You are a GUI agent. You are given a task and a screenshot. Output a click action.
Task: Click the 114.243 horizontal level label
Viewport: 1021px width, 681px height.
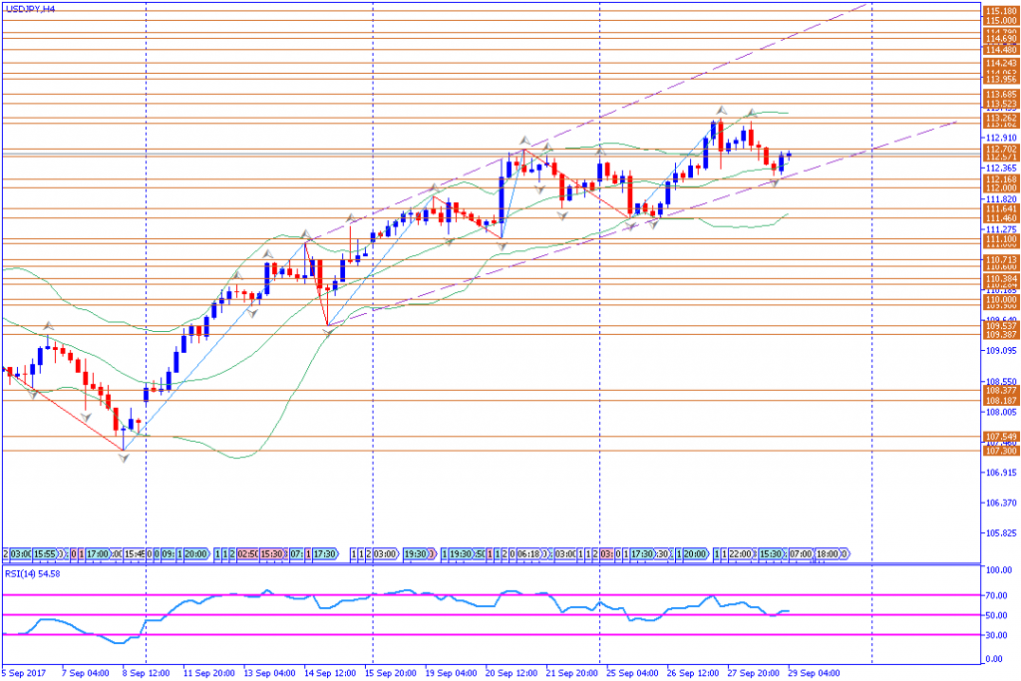coord(1000,63)
